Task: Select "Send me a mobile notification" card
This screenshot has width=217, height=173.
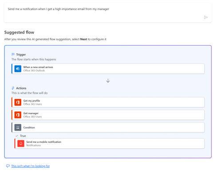Action: point(110,143)
